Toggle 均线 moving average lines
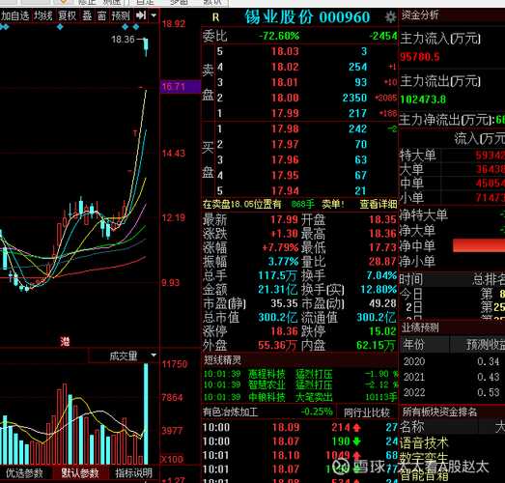The height and width of the screenshot is (483, 505). tap(43, 15)
